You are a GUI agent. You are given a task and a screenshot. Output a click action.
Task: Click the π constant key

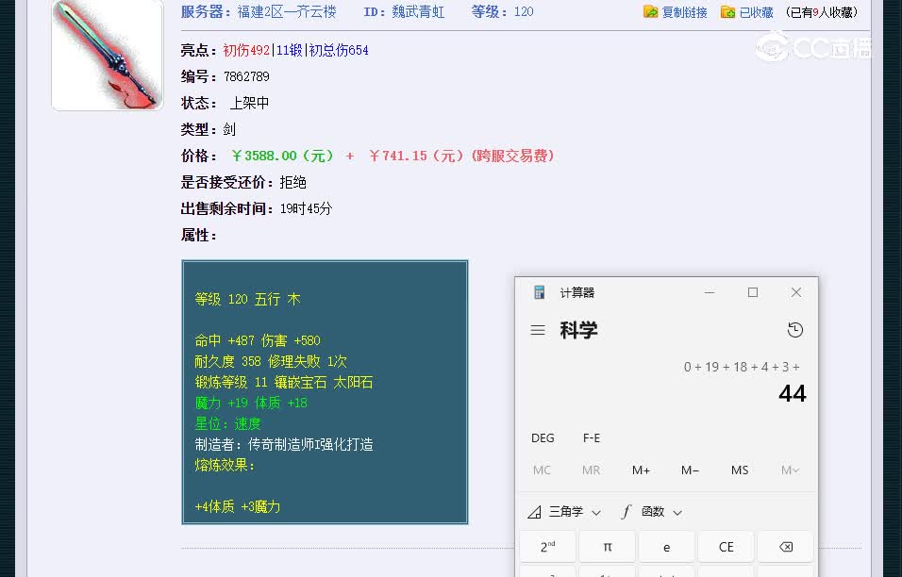click(607, 547)
